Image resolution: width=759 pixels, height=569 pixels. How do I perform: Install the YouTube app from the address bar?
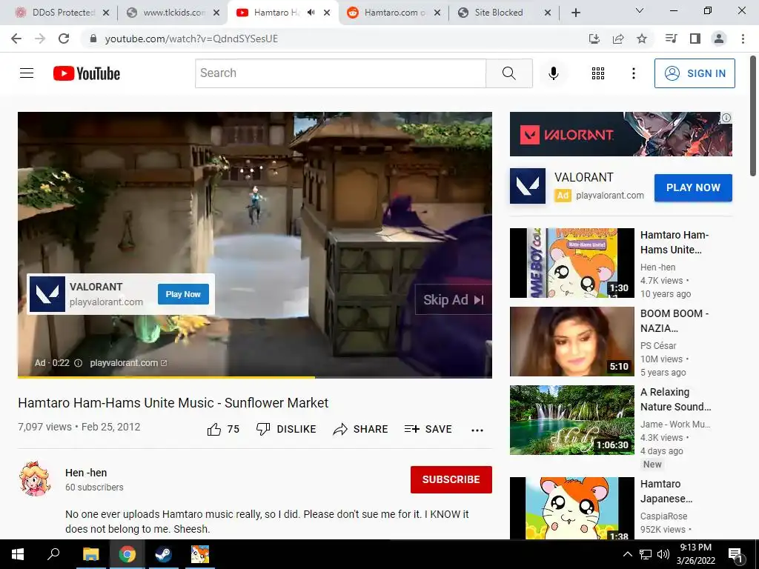pos(594,39)
